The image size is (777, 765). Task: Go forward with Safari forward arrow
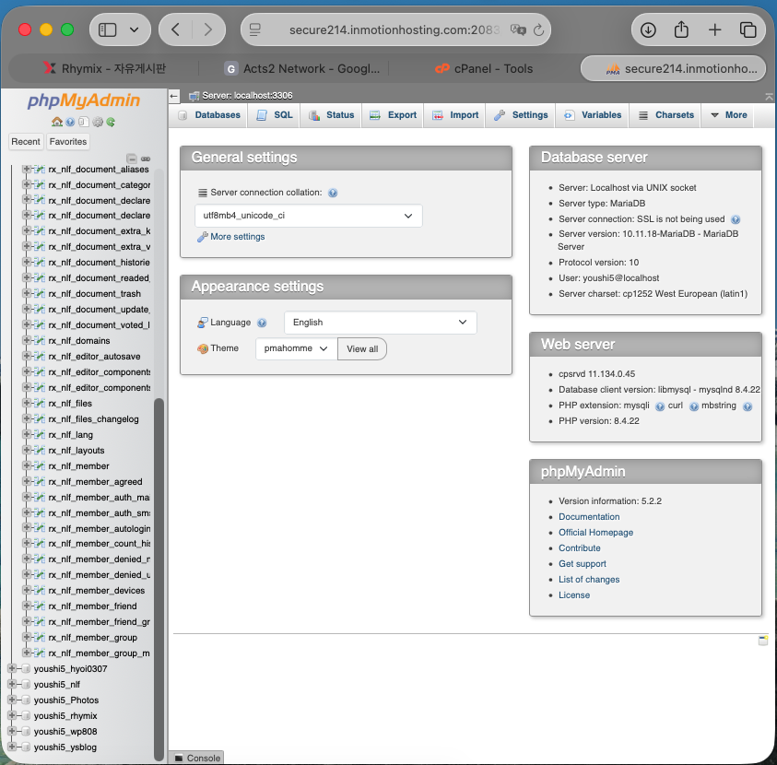click(208, 29)
